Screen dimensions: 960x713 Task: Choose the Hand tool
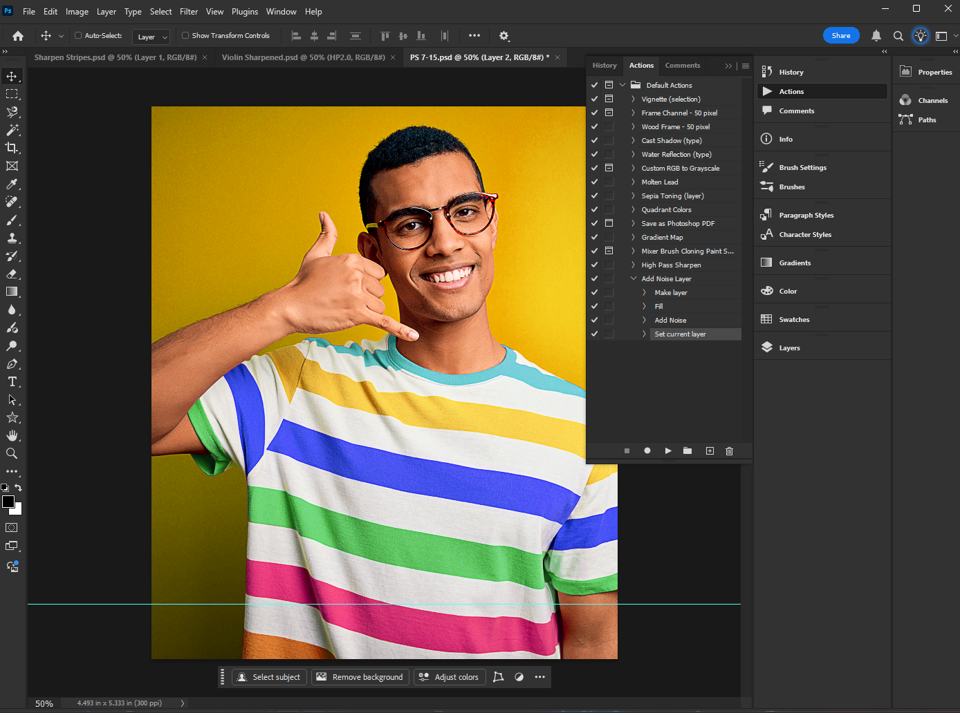(x=12, y=436)
